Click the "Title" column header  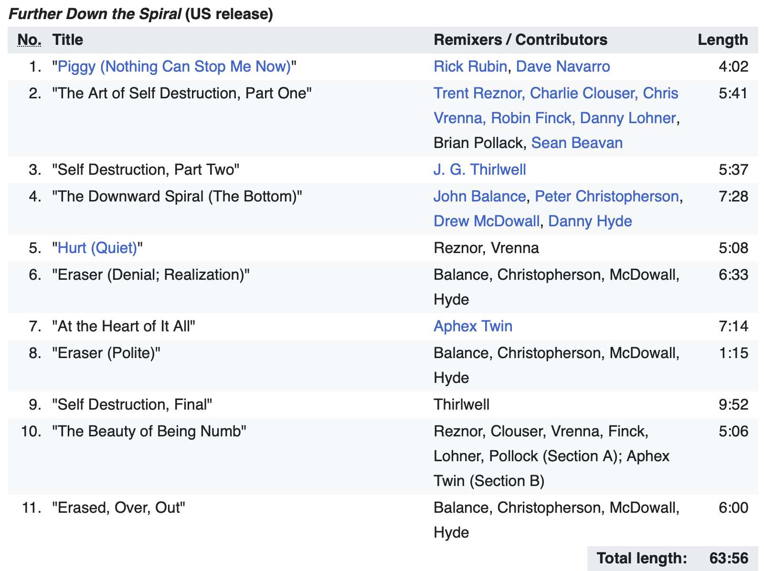(x=67, y=40)
